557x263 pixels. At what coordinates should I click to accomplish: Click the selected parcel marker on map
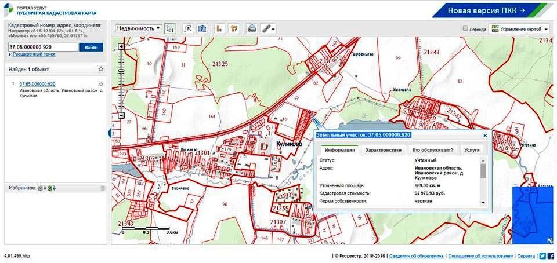pos(309,112)
